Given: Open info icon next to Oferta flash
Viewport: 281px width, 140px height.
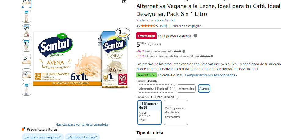Looking at the screenshot, I should click(x=195, y=36).
